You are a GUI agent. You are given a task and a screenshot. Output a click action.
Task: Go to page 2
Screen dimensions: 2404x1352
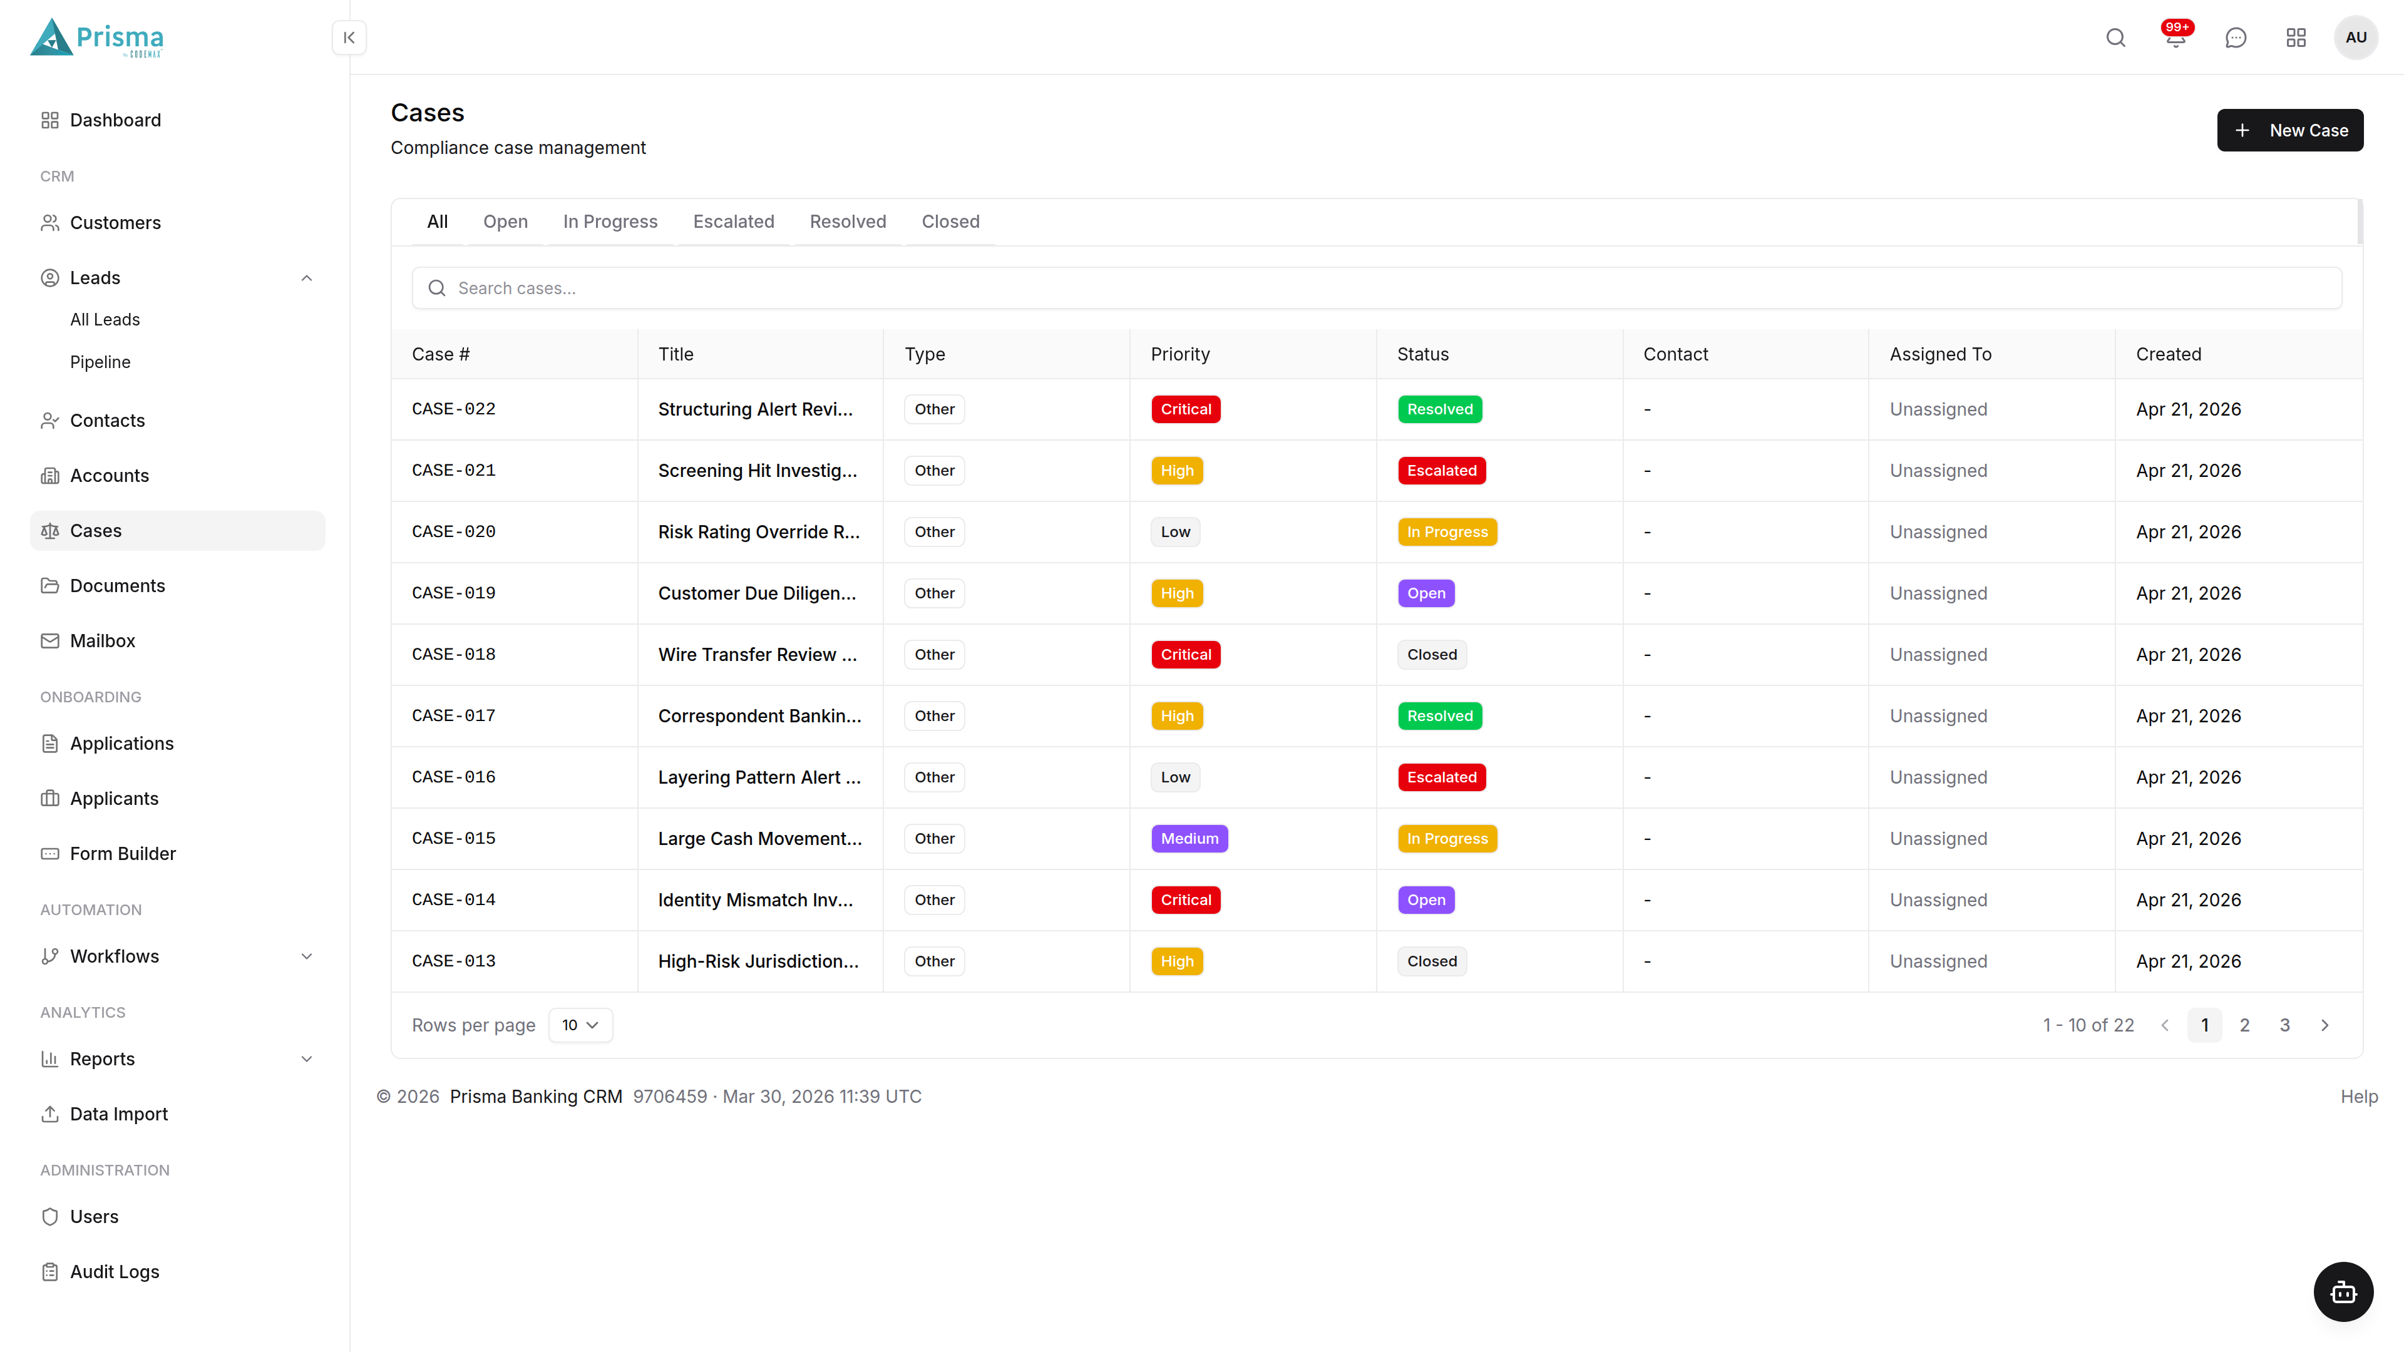2244,1025
